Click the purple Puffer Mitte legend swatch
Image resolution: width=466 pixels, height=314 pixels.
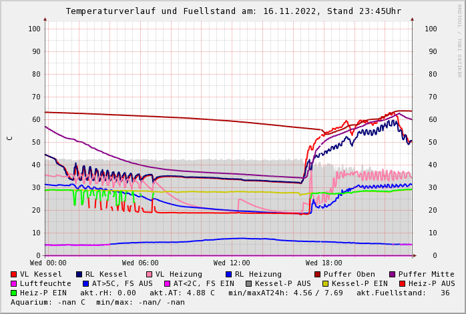(393, 275)
